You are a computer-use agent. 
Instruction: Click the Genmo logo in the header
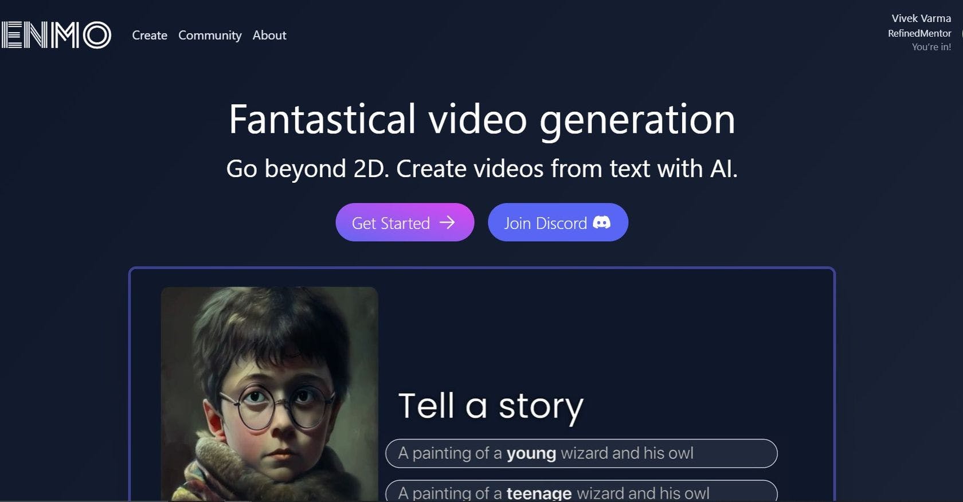pos(56,35)
